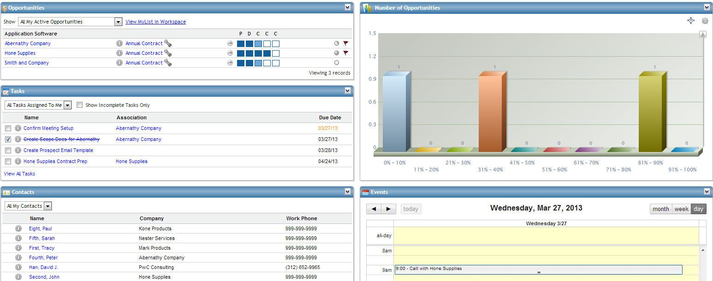The width and height of the screenshot is (713, 281).
Task: Switch calendar to month view
Action: pos(661,209)
